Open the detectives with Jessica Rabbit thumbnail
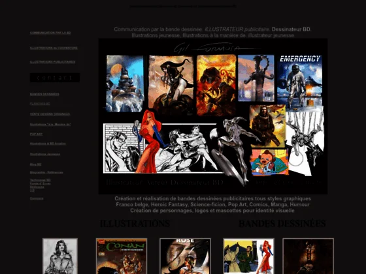This screenshot has width=366, height=274. click(248, 256)
